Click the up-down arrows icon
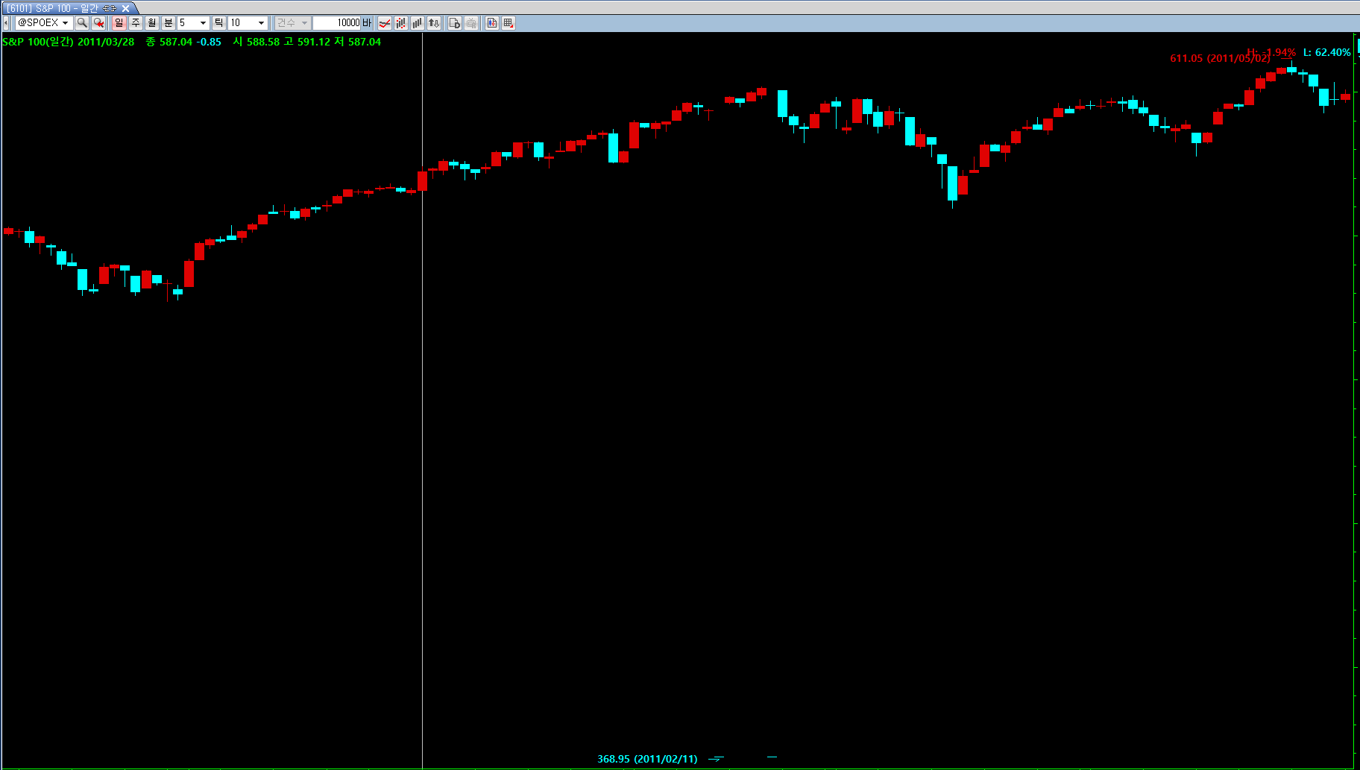Screen dimensions: 1360x770 [x=434, y=23]
